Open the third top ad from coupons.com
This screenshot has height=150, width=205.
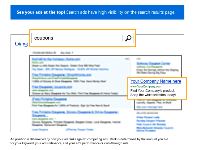pyautogui.click(x=52, y=87)
